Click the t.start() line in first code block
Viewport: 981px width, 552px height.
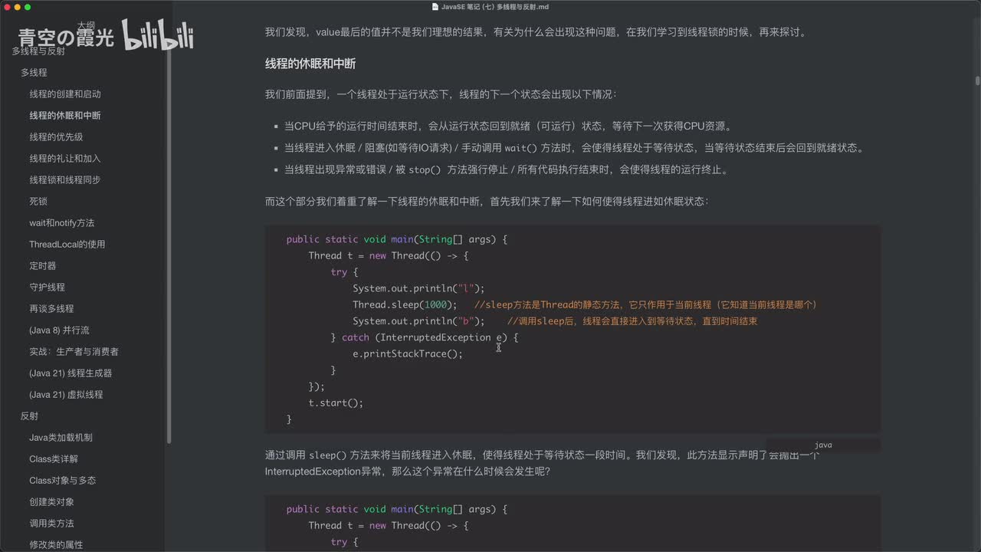pyautogui.click(x=336, y=402)
